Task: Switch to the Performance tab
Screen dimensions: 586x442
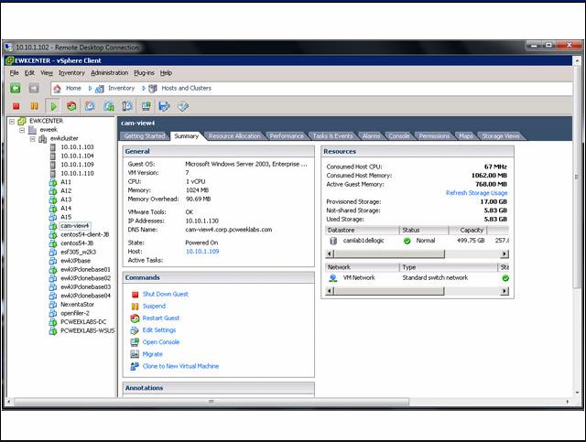Action: 286,135
